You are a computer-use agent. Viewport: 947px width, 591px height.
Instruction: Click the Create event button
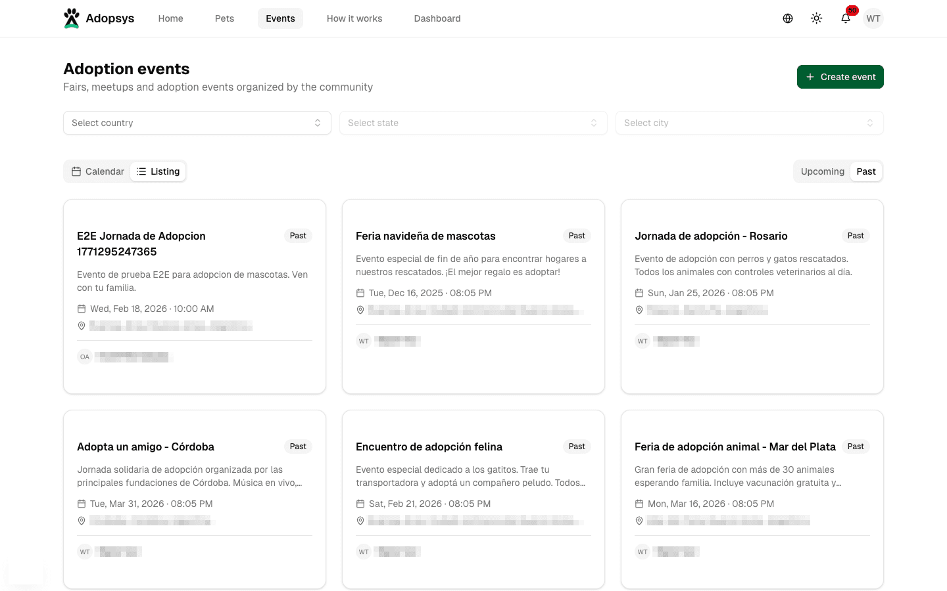coord(840,77)
